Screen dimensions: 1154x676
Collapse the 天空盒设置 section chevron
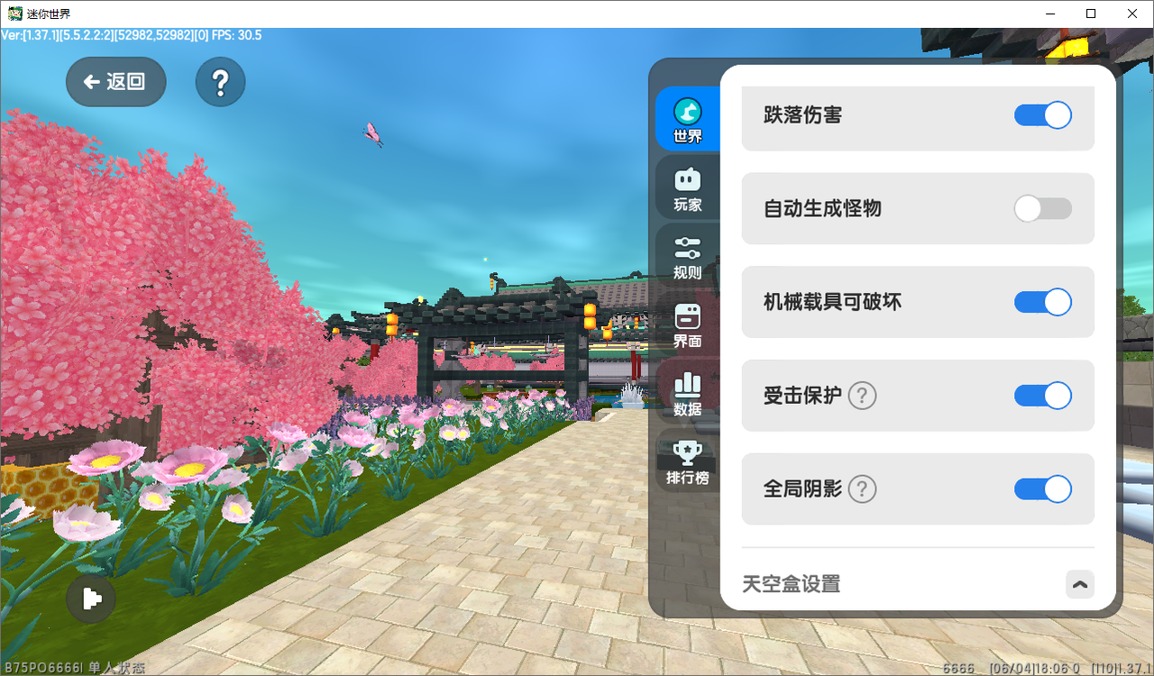pos(1080,584)
